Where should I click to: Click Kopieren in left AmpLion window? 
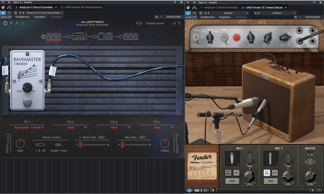(x=40, y=17)
